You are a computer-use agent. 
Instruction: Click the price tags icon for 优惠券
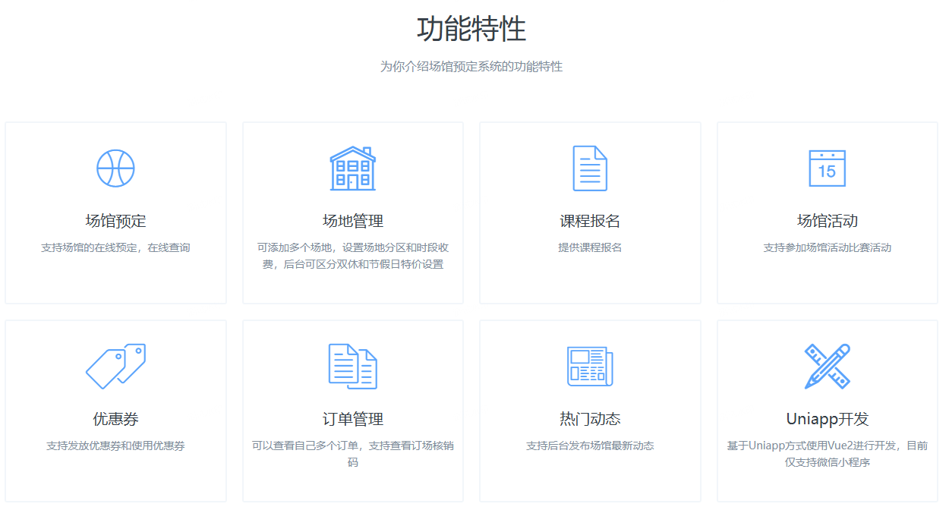115,366
